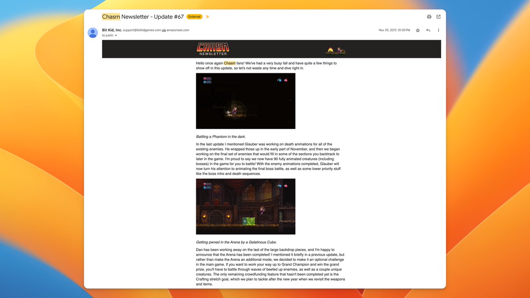The height and width of the screenshot is (298, 530).
Task: Star the Bit Kid newsletter email
Action: [x=418, y=30]
